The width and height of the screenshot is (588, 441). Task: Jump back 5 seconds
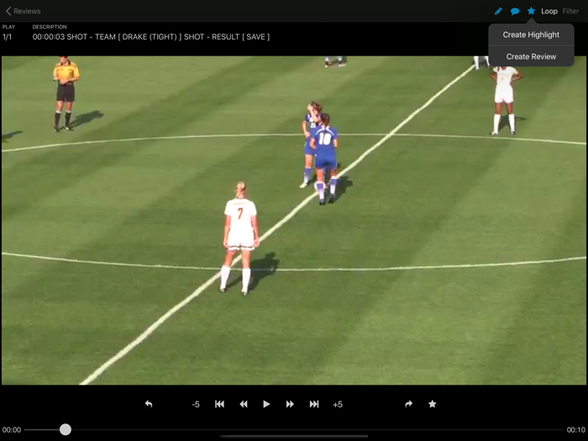coord(196,404)
